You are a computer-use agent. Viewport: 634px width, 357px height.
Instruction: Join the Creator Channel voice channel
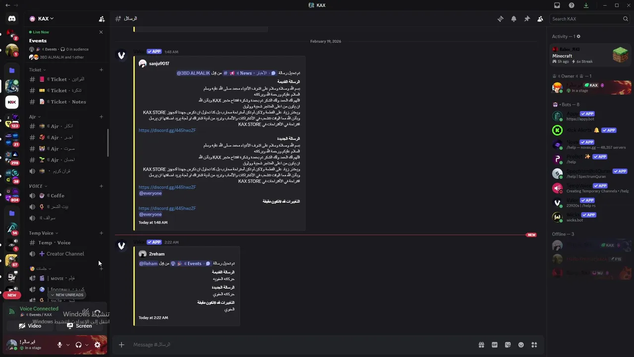click(66, 254)
